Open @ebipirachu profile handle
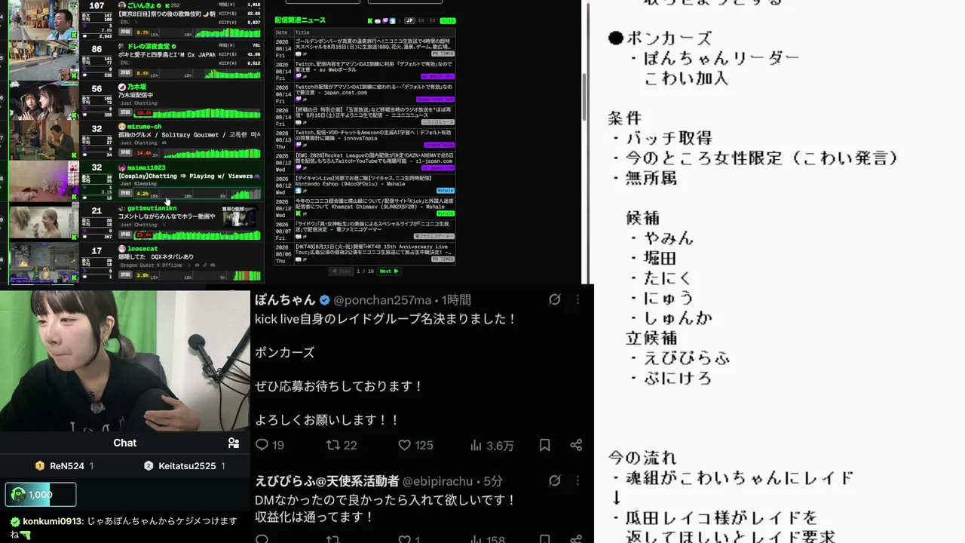This screenshot has height=543, width=965. click(438, 481)
